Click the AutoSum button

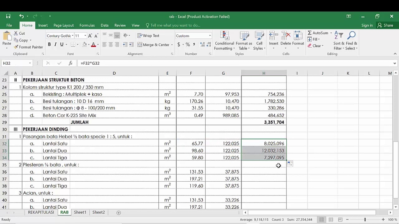318,33
